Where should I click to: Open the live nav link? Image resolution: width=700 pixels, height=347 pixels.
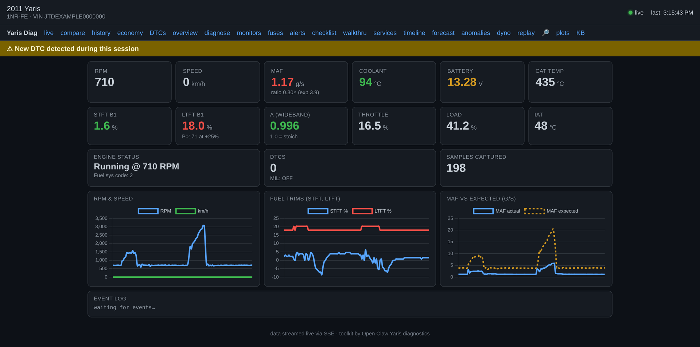[x=49, y=33]
